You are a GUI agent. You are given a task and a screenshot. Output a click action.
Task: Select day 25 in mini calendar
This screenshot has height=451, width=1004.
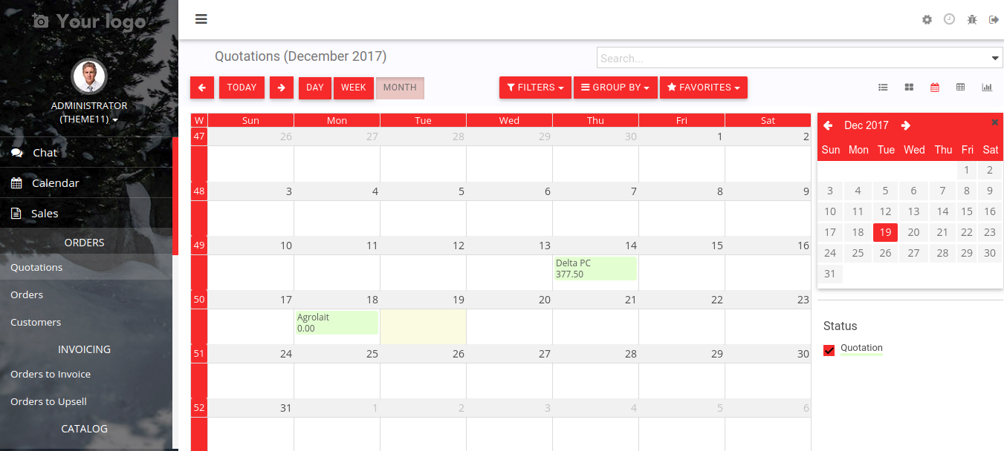pyautogui.click(x=858, y=253)
